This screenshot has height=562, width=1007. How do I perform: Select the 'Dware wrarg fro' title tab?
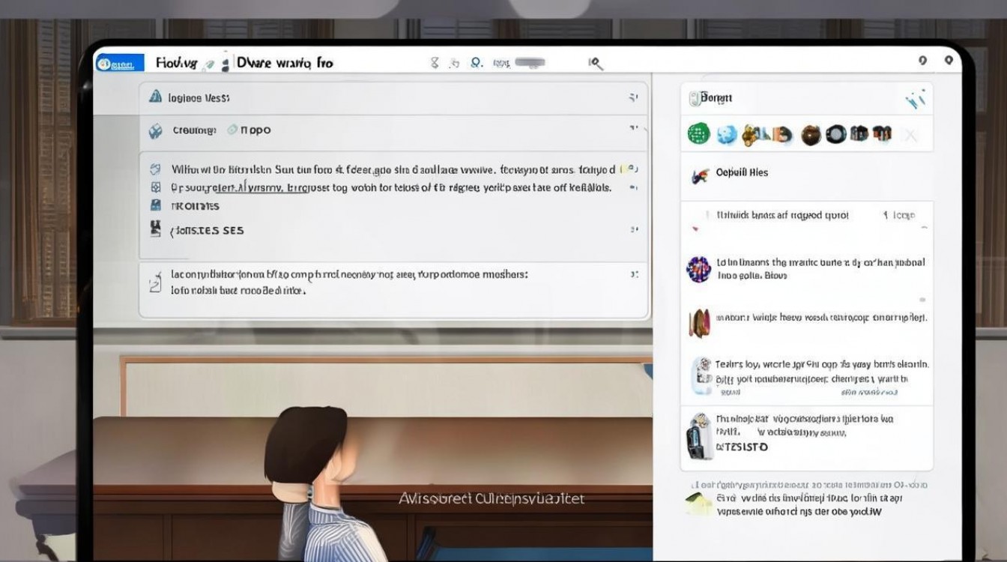285,63
